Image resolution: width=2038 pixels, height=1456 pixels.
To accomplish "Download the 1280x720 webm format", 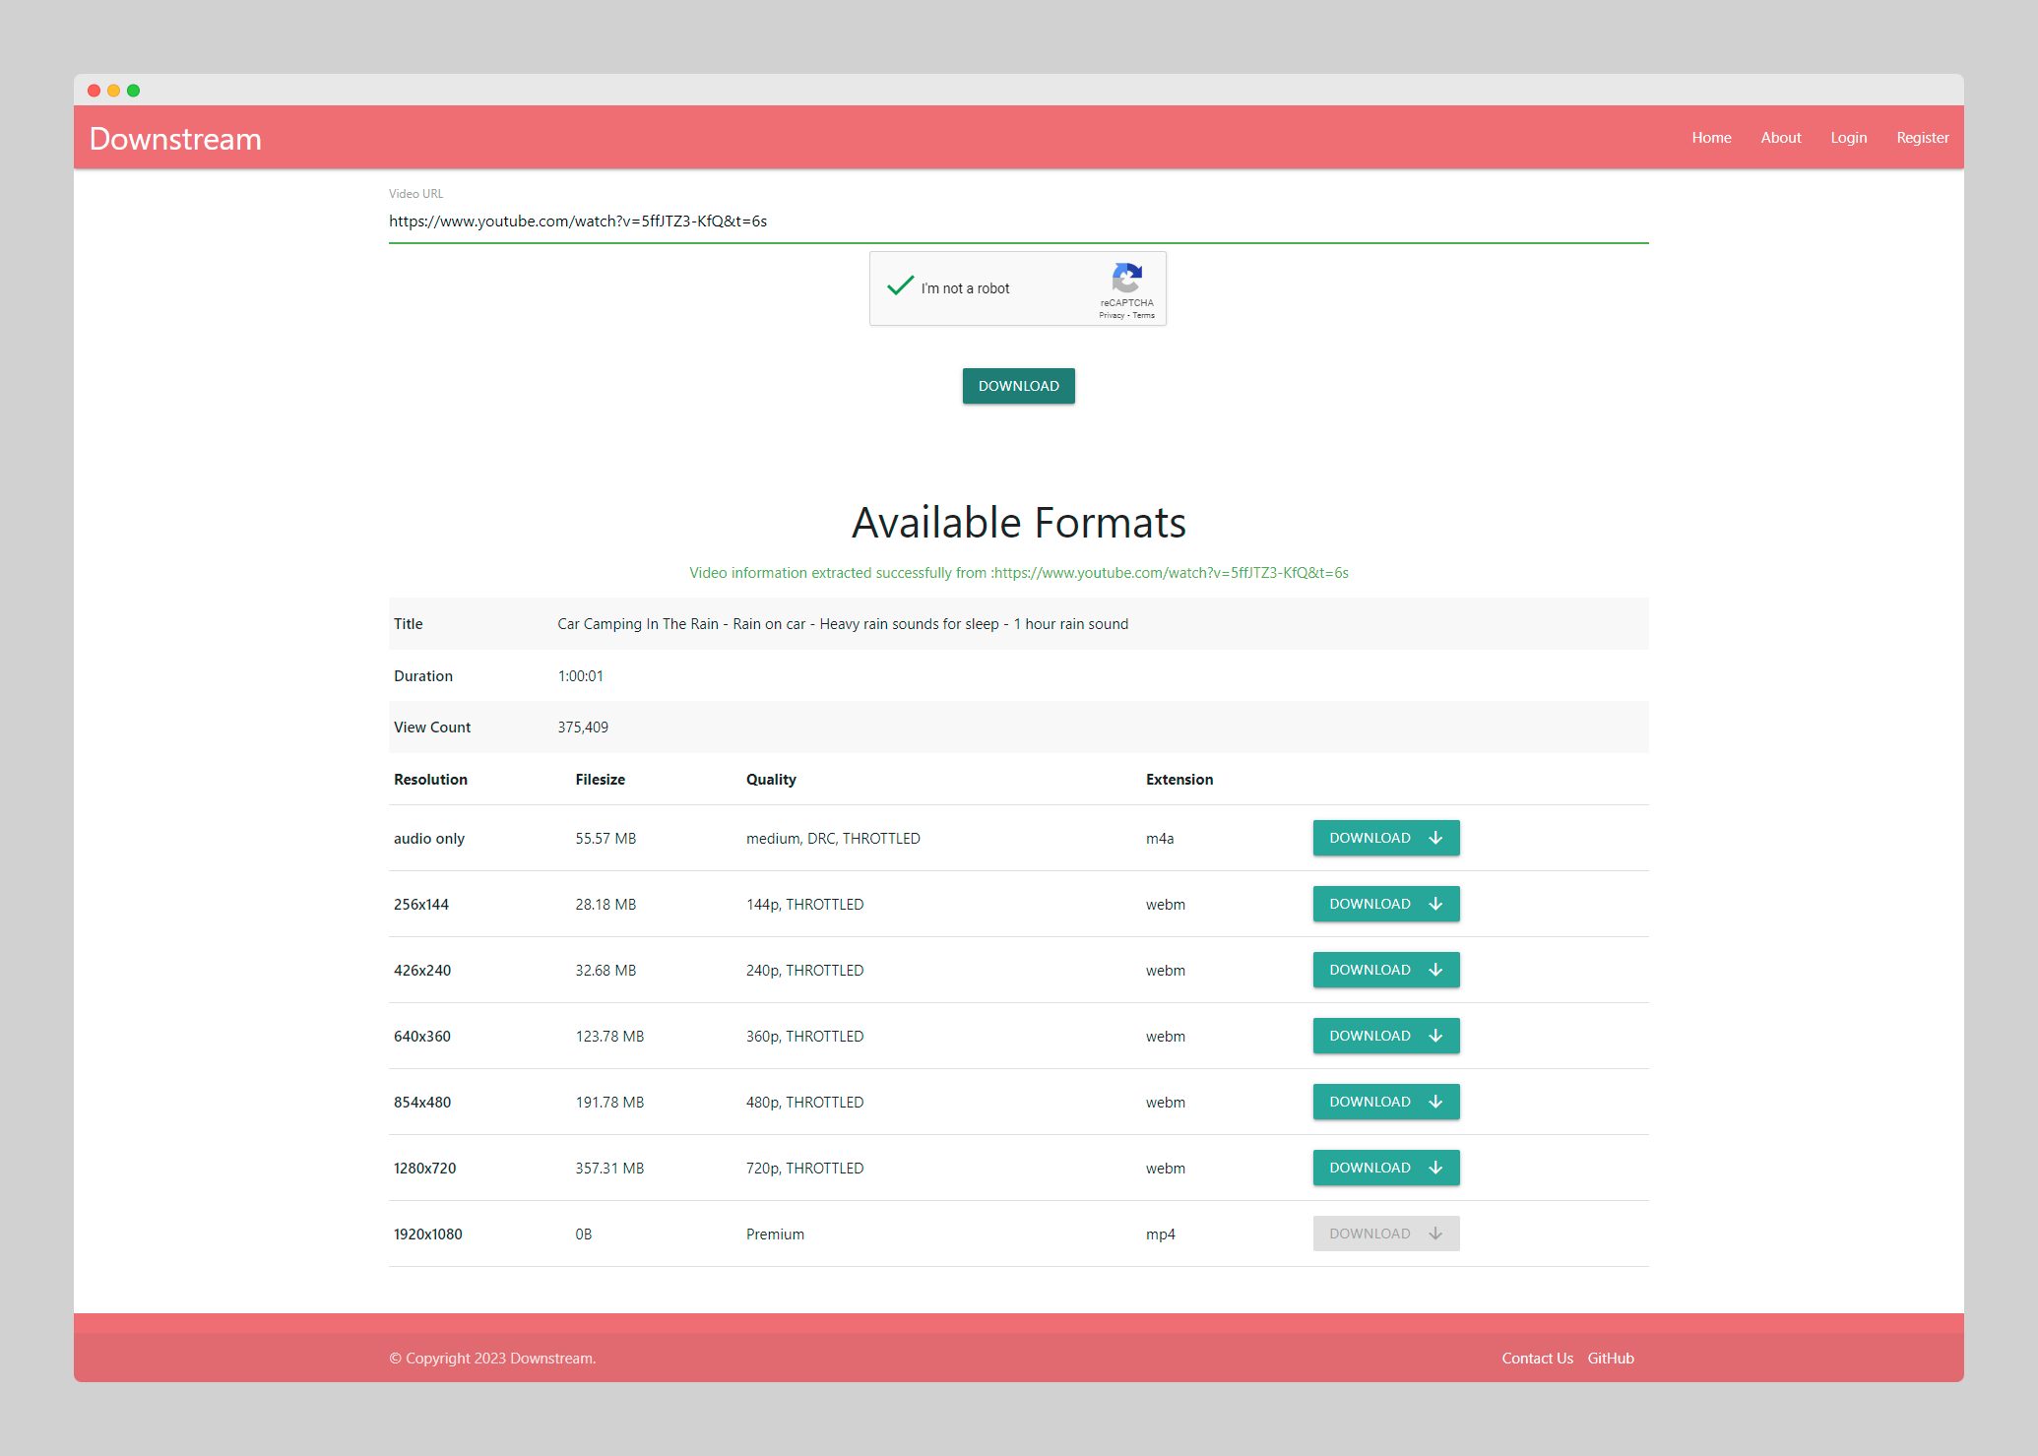I will [1385, 1168].
